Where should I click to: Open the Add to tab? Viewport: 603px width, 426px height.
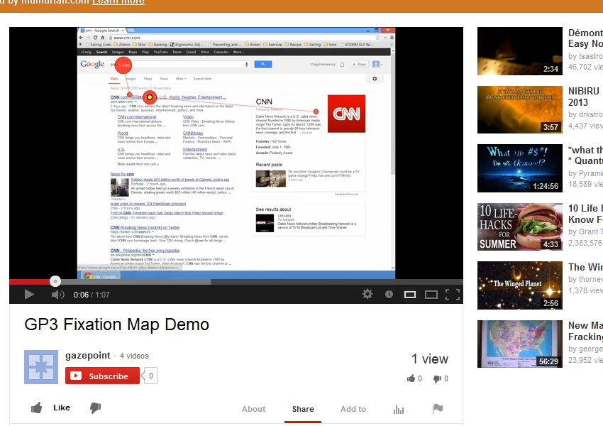coord(353,409)
